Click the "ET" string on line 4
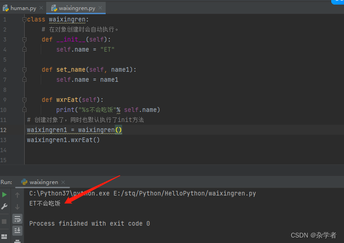Screen dimensions: 344x243 pos(107,49)
